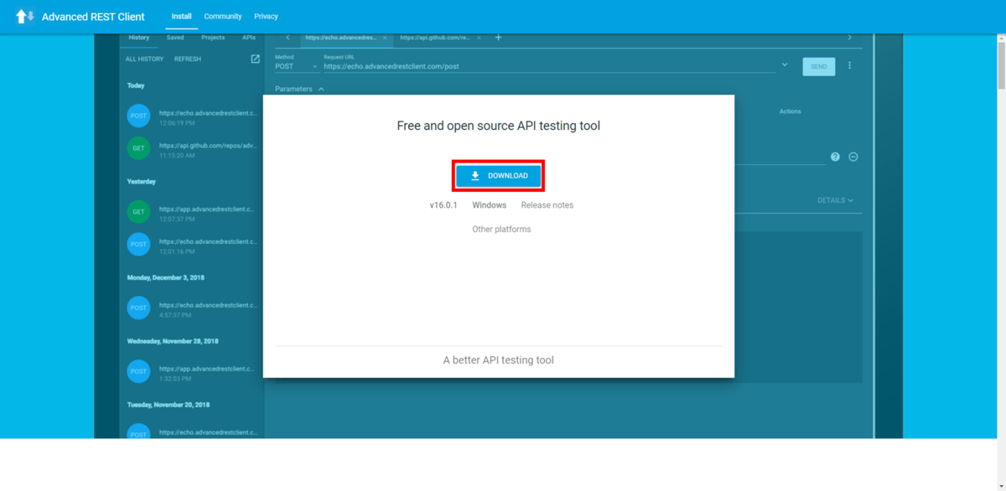Open the Install page
Screen dimensions: 1006x491
coord(181,16)
